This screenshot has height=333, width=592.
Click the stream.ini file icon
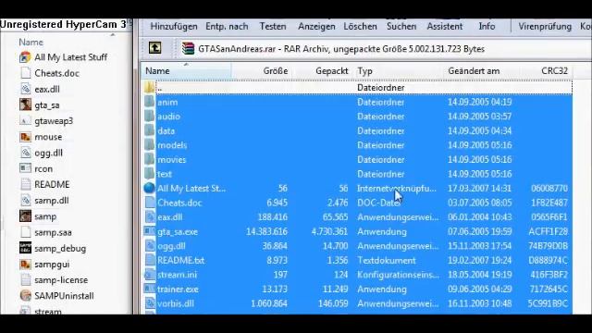point(150,275)
